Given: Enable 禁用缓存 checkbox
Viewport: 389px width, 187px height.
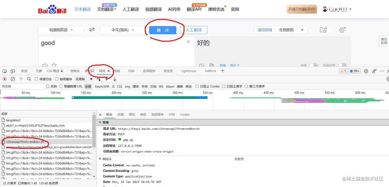Looking at the screenshot, I should click(57, 79).
